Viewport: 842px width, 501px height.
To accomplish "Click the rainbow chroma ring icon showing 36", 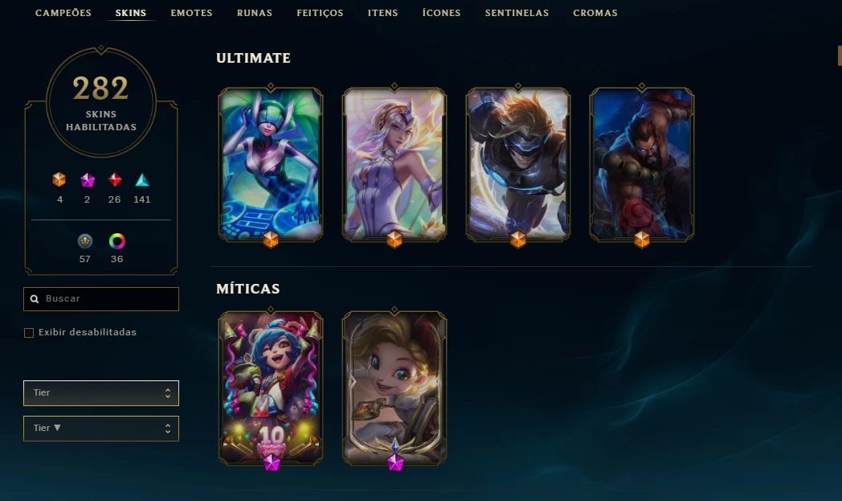I will (117, 241).
